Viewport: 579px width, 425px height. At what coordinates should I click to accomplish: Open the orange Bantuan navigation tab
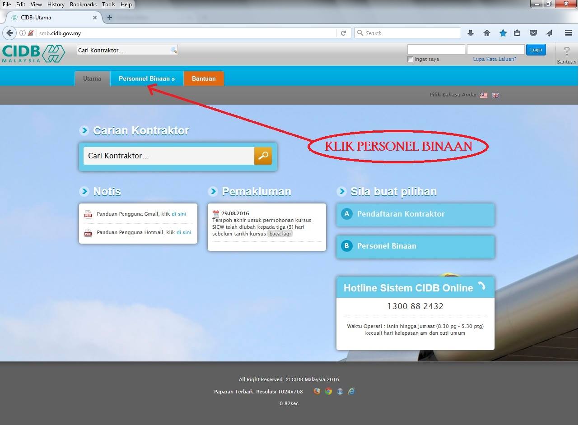coord(204,79)
